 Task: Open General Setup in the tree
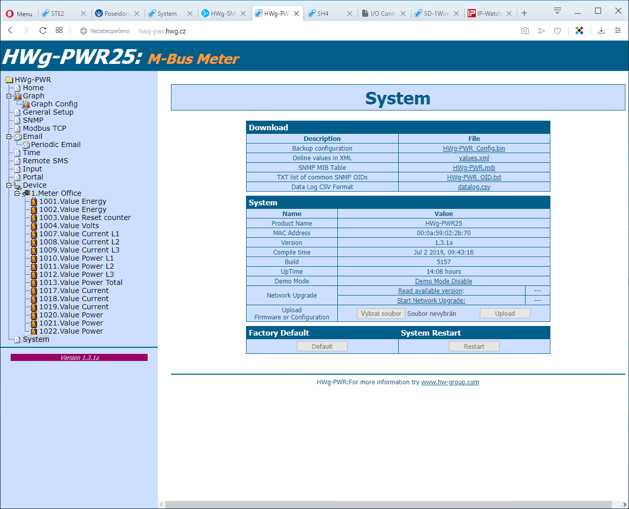click(48, 112)
